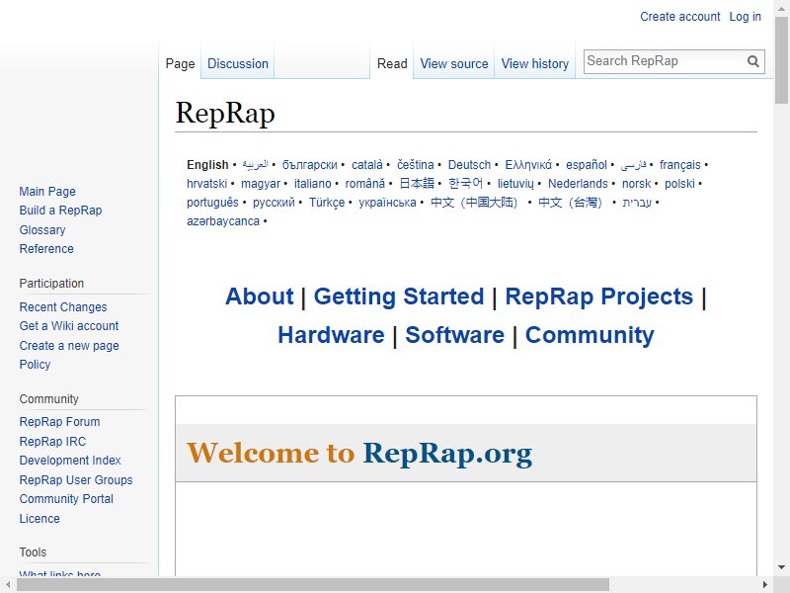Select the Read tab
790x593 pixels.
click(x=392, y=64)
